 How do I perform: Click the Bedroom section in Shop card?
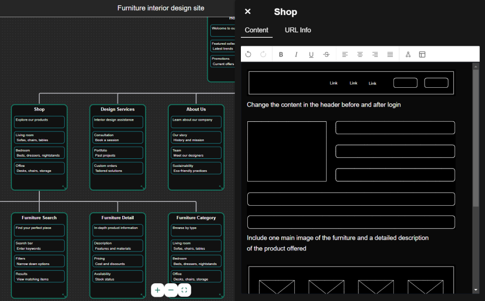[x=39, y=153]
